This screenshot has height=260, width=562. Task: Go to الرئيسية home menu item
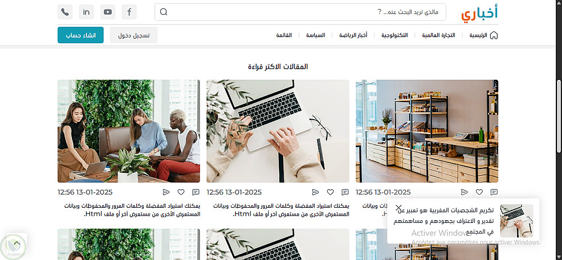point(483,35)
